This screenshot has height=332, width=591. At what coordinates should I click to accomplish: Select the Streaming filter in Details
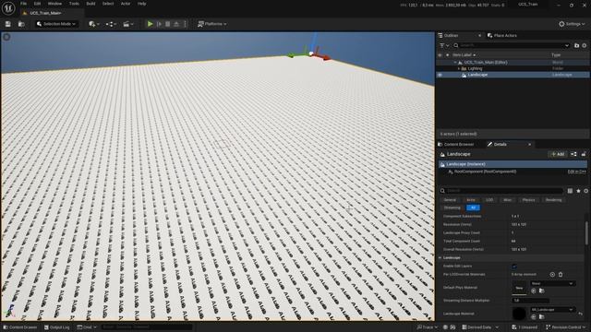[452, 207]
